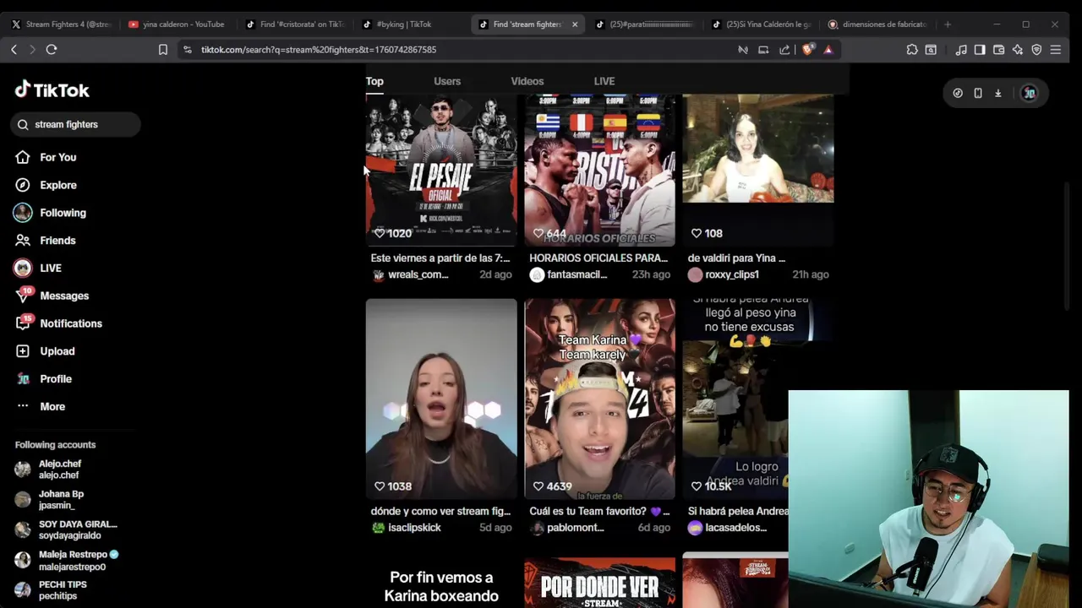Click caption 'dónde y como ver stream fig...'
The height and width of the screenshot is (608, 1082).
440,512
